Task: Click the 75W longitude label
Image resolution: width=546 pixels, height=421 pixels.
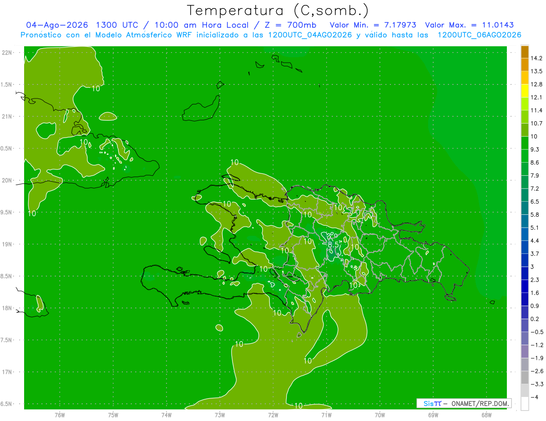Action: click(x=113, y=415)
